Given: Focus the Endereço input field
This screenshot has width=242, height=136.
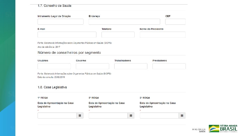Looking at the screenshot, I should (x=124, y=22).
